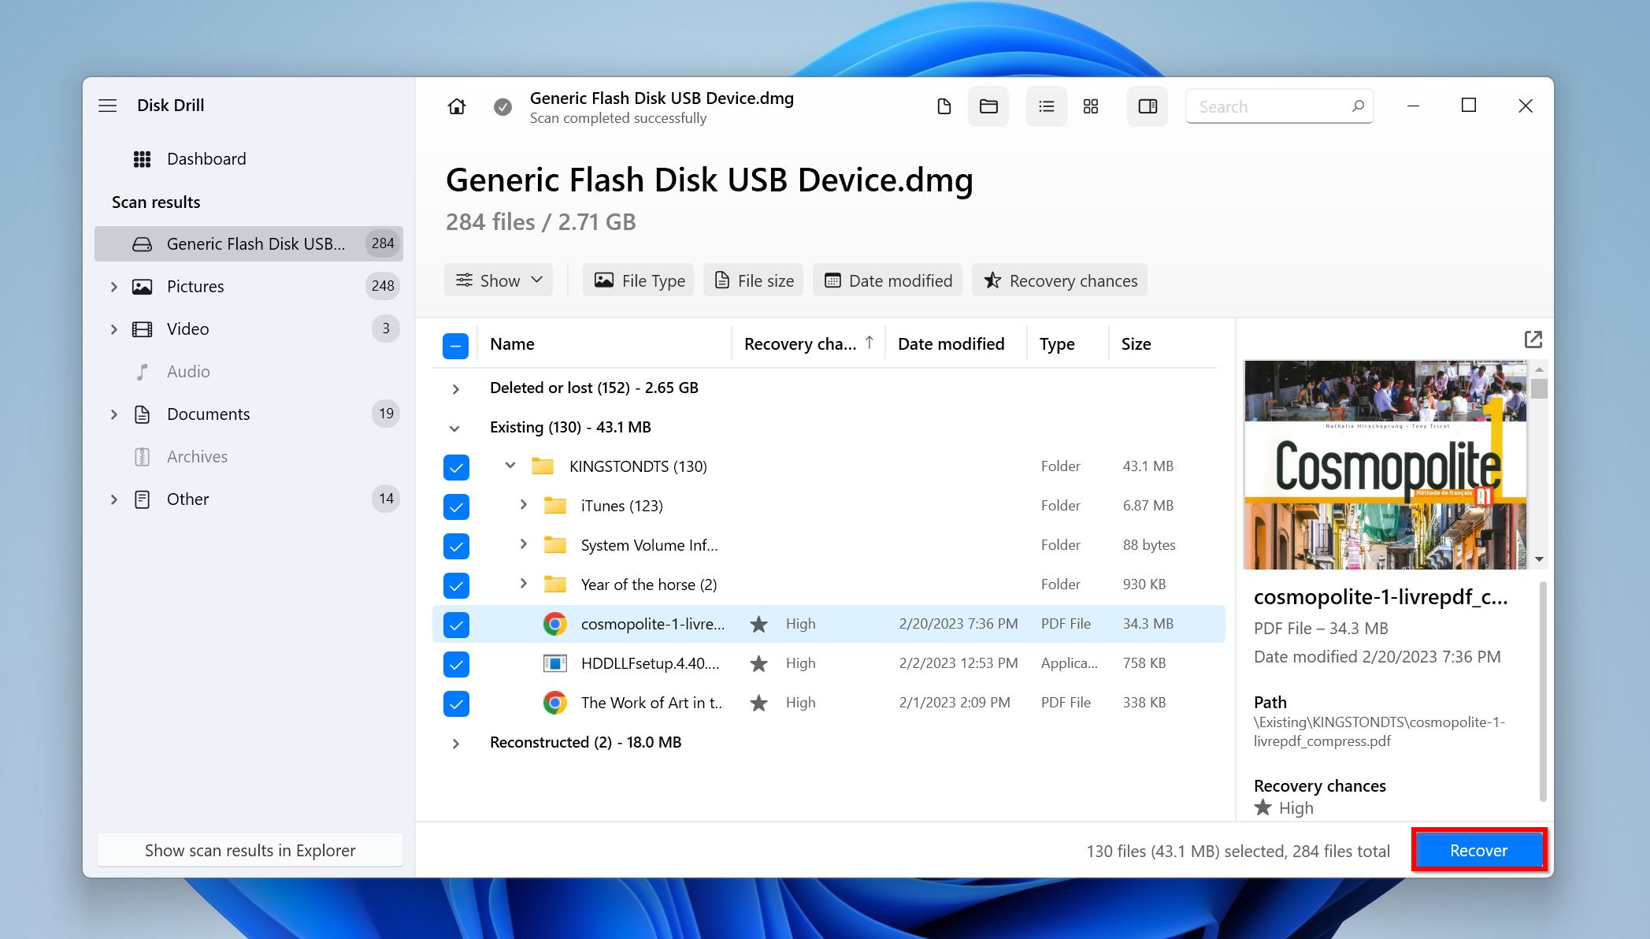Switch to folder view icon

point(988,106)
